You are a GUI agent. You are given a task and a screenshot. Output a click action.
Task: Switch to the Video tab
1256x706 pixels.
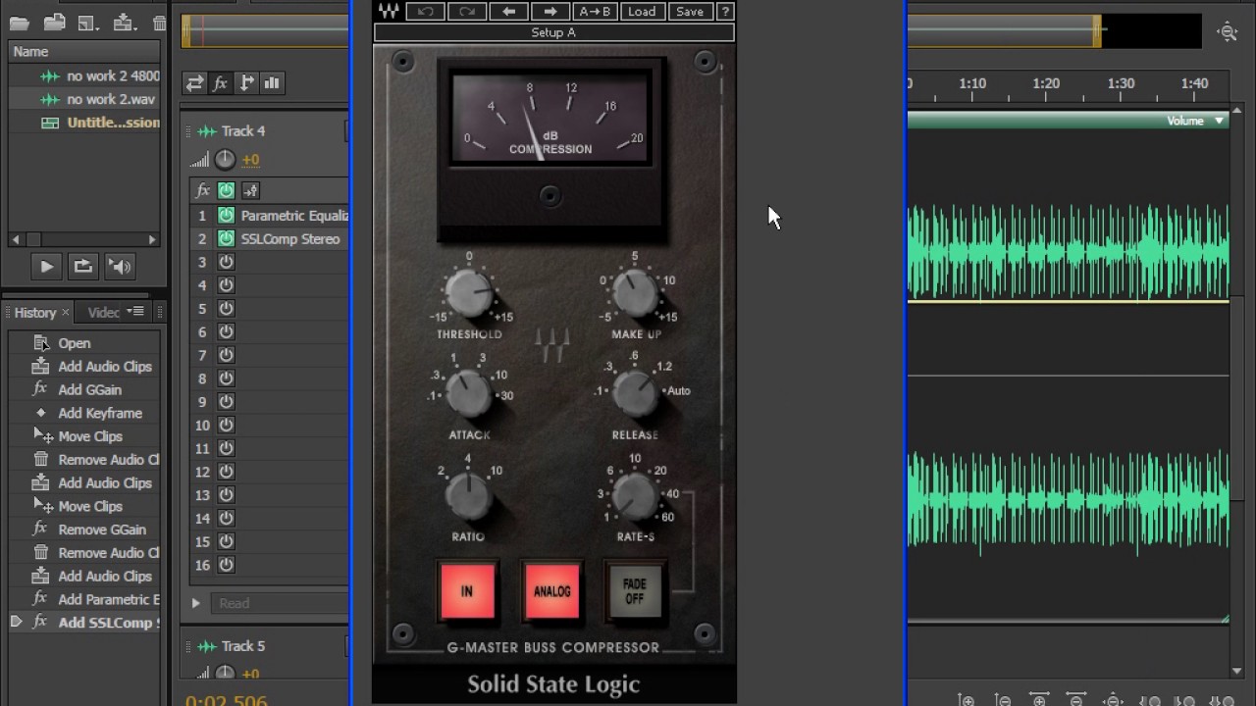pos(103,313)
